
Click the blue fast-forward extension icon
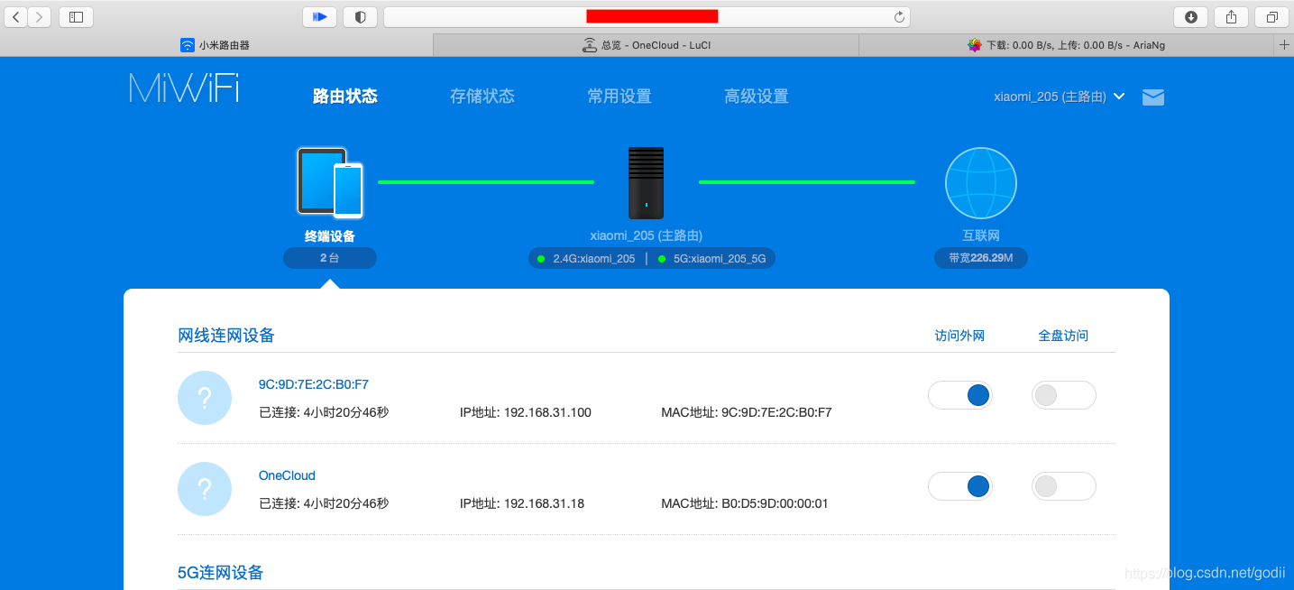pyautogui.click(x=319, y=16)
